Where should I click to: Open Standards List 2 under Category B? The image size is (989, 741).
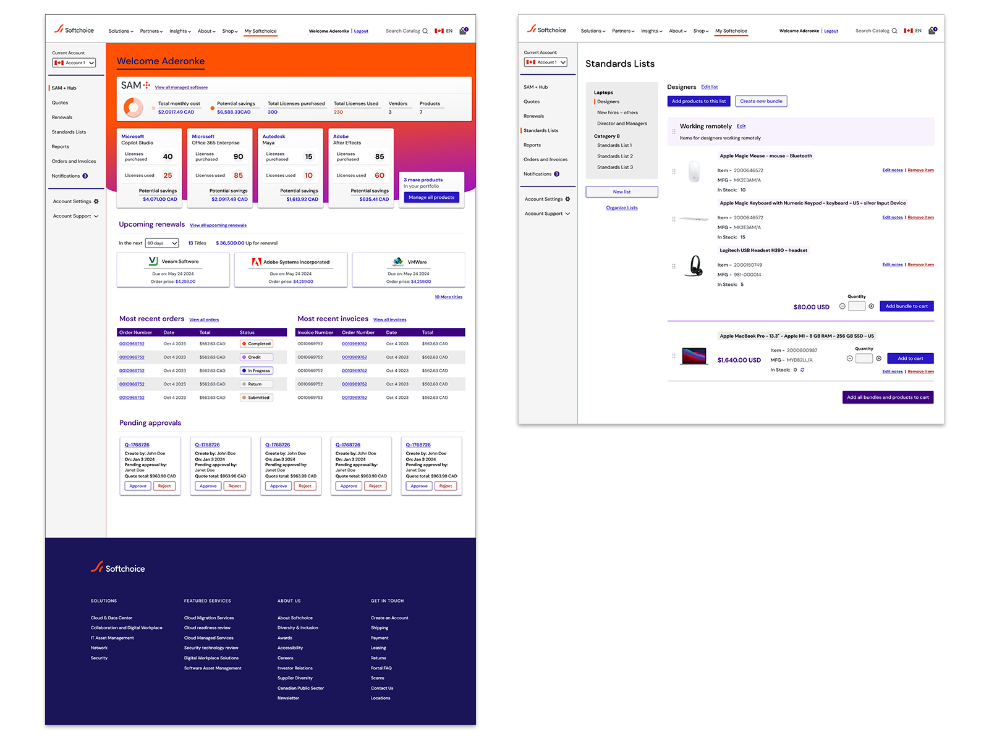click(615, 156)
